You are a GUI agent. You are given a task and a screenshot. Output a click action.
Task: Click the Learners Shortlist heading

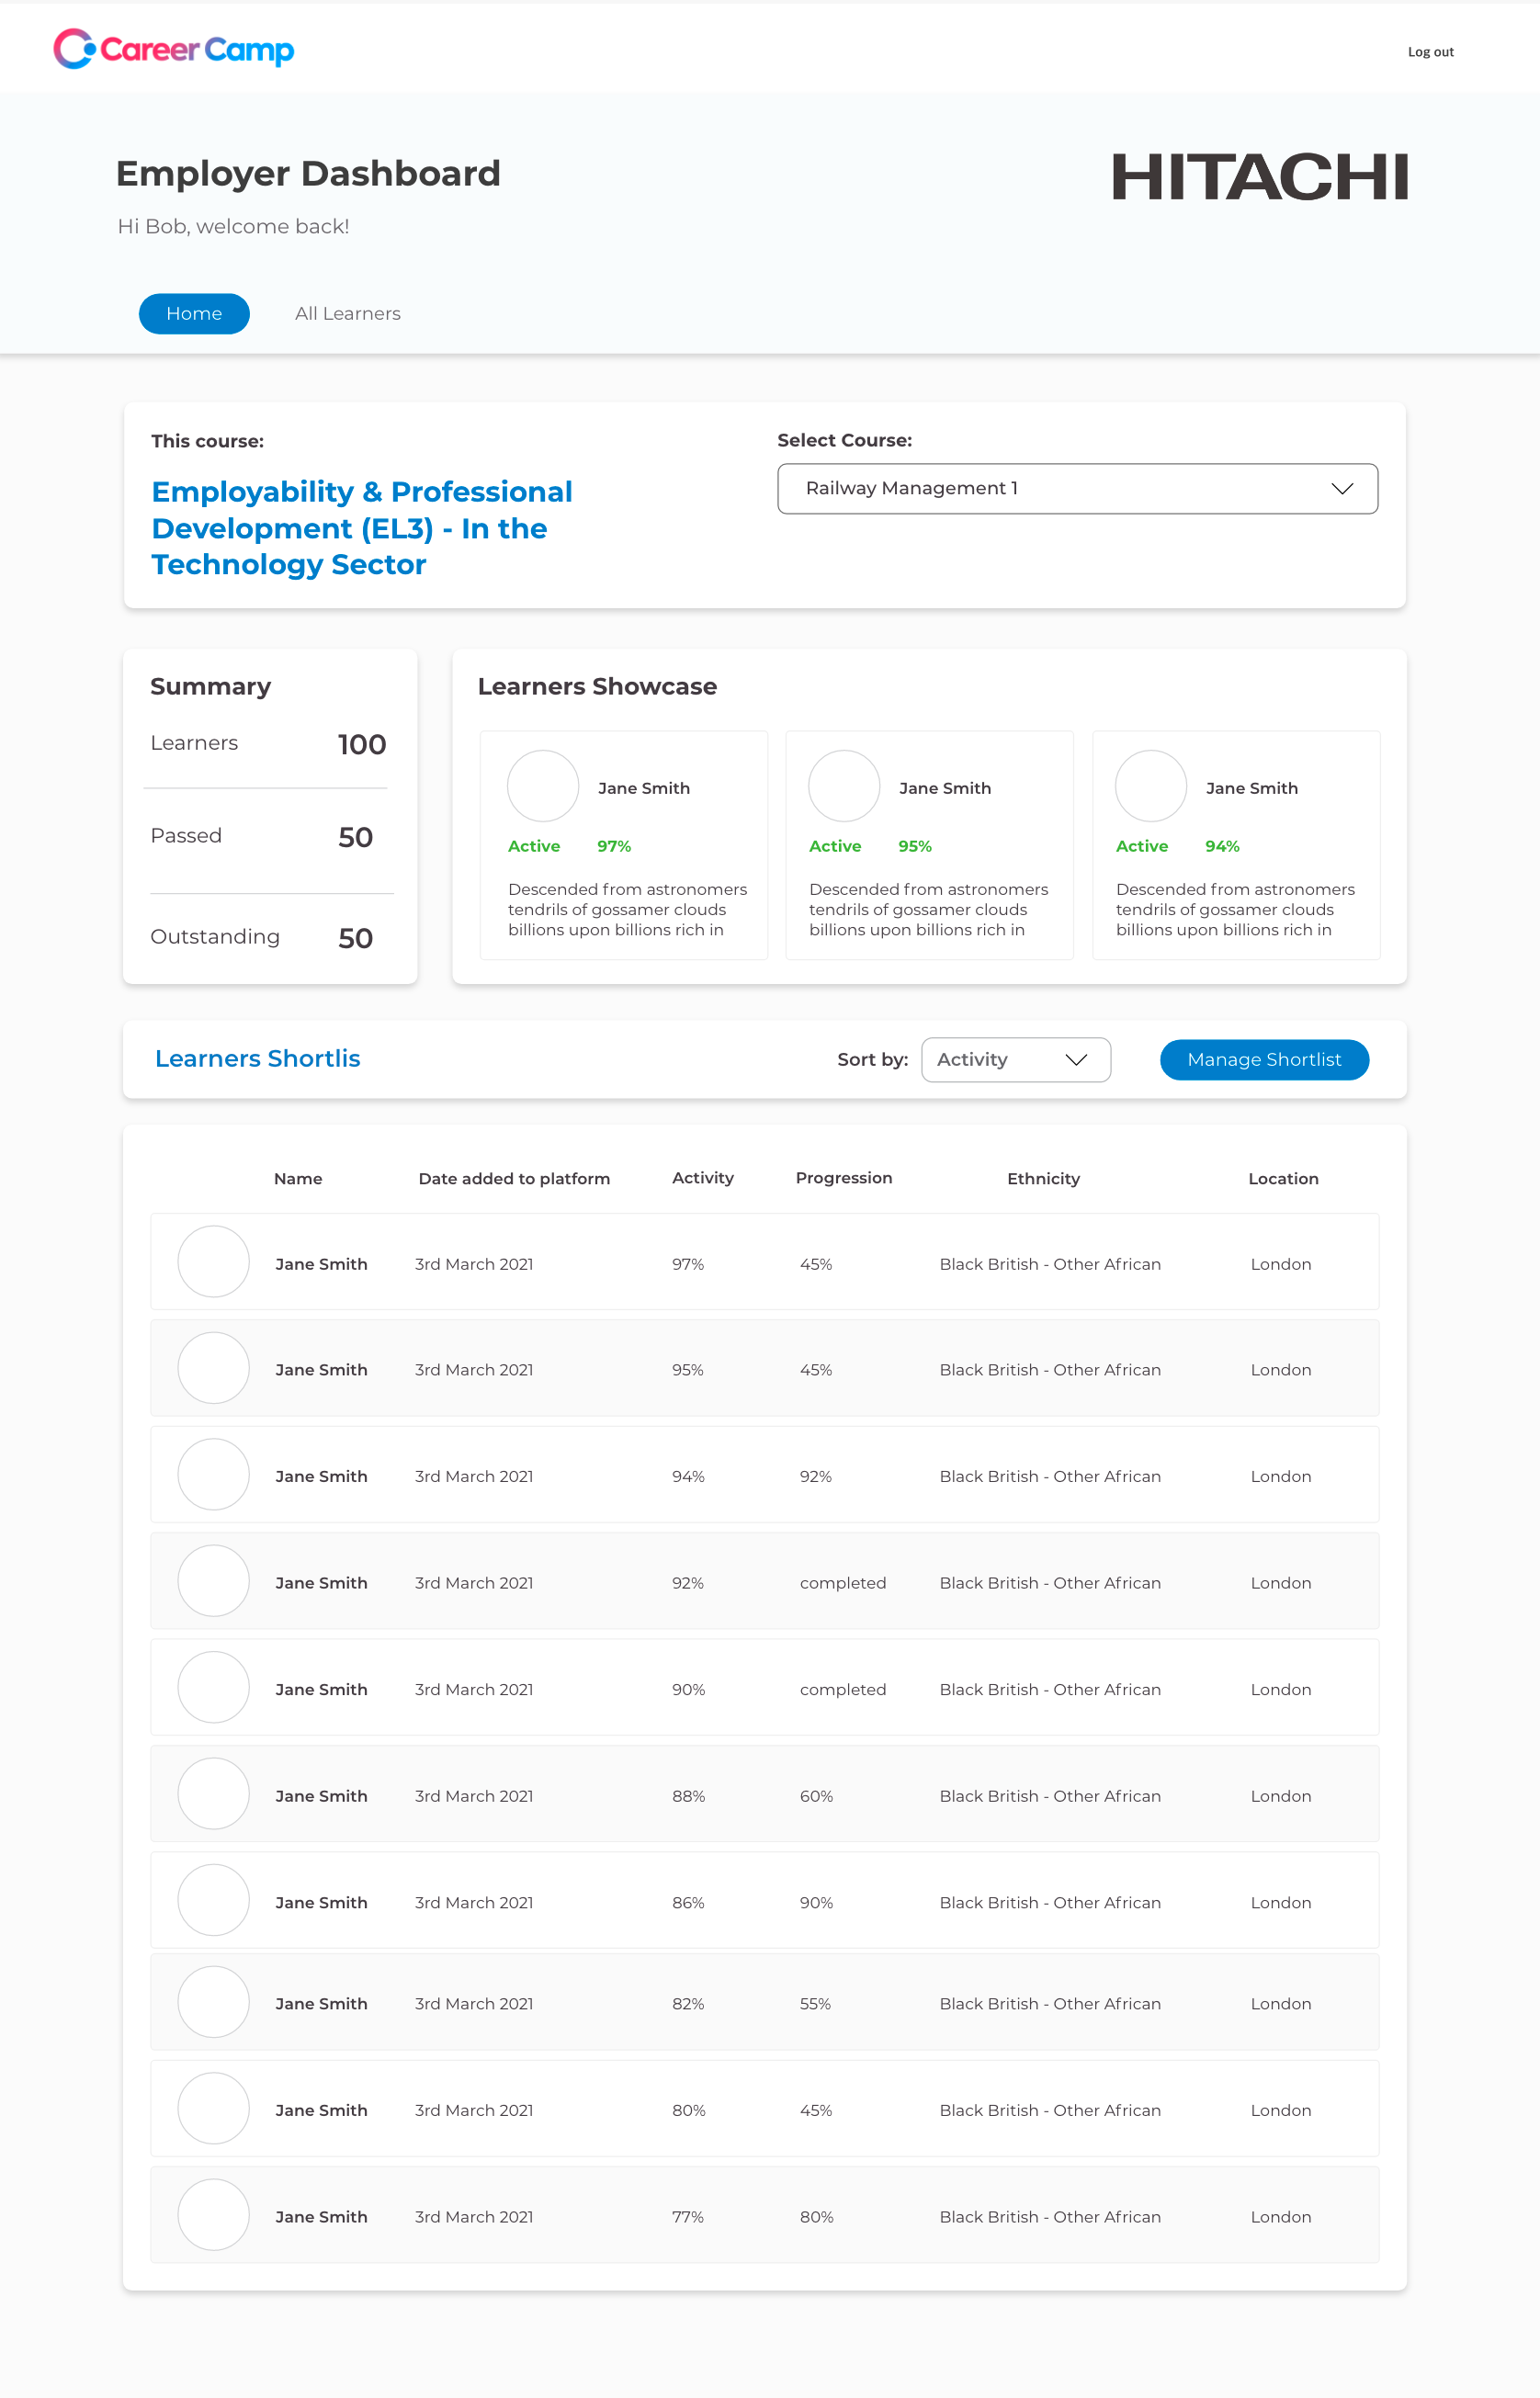(x=257, y=1058)
